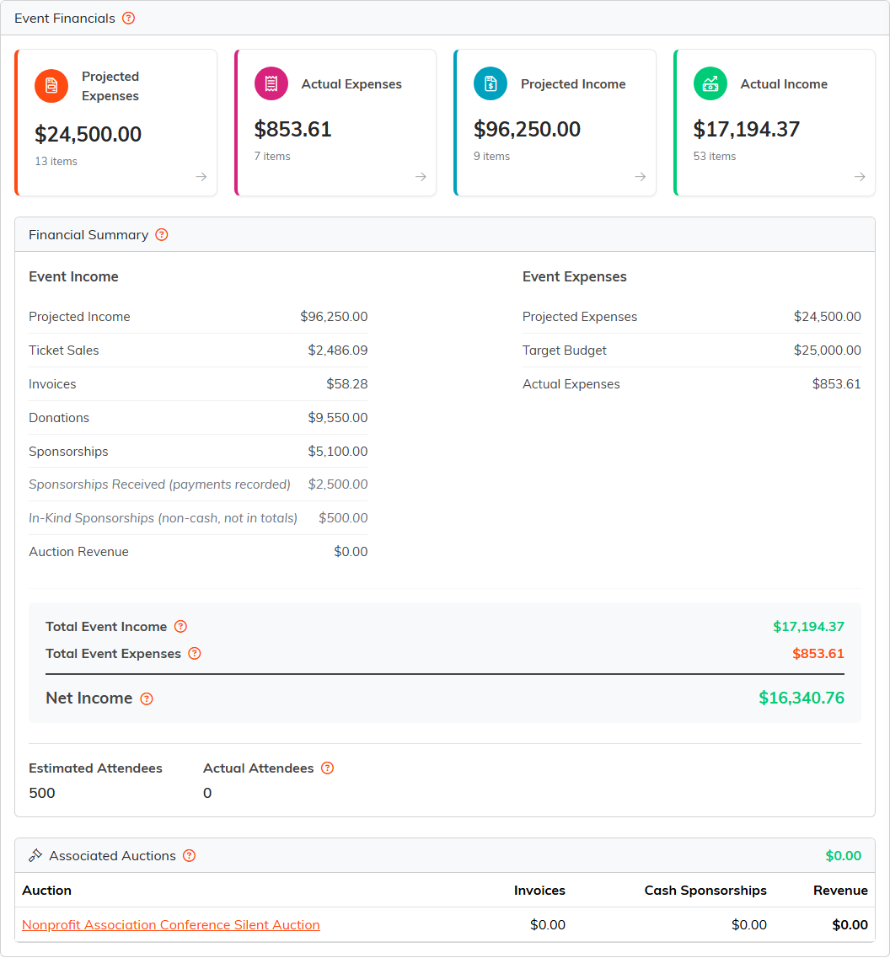Viewport: 890px width, 958px height.
Task: Click Estimated Attendees value 500
Action: click(42, 794)
